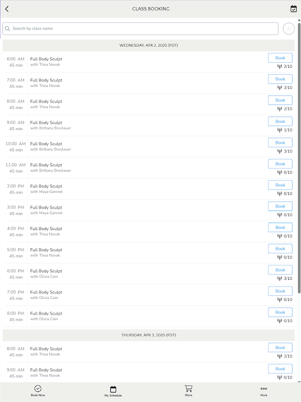Click the vertical scrollbar
The image size is (301, 402).
tap(299, 151)
